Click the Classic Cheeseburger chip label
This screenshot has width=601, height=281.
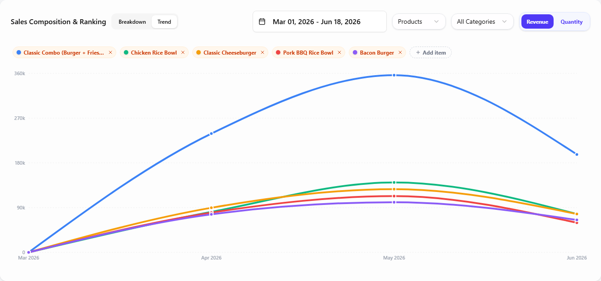coord(230,53)
